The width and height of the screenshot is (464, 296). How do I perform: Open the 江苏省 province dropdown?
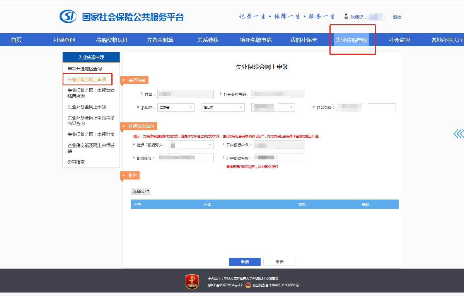coord(176,108)
